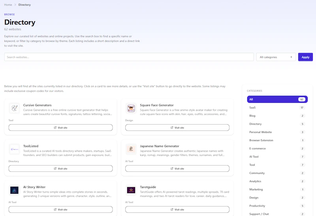
Task: Filter by Directory category in sidebar
Action: [x=277, y=124]
